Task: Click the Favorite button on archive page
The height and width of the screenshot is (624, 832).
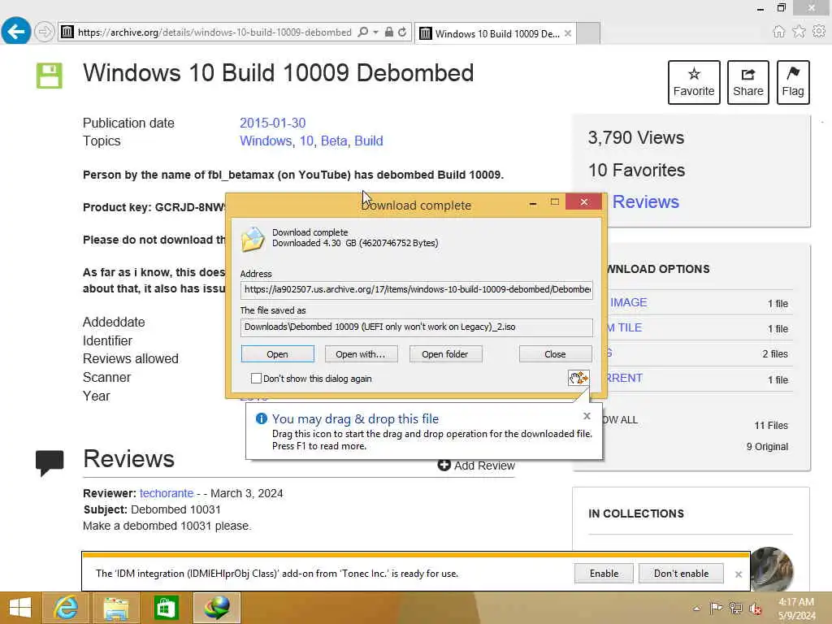Action: tap(694, 82)
